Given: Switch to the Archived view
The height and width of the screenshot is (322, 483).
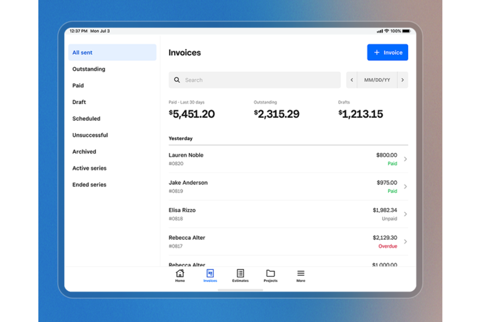Looking at the screenshot, I should coord(84,151).
